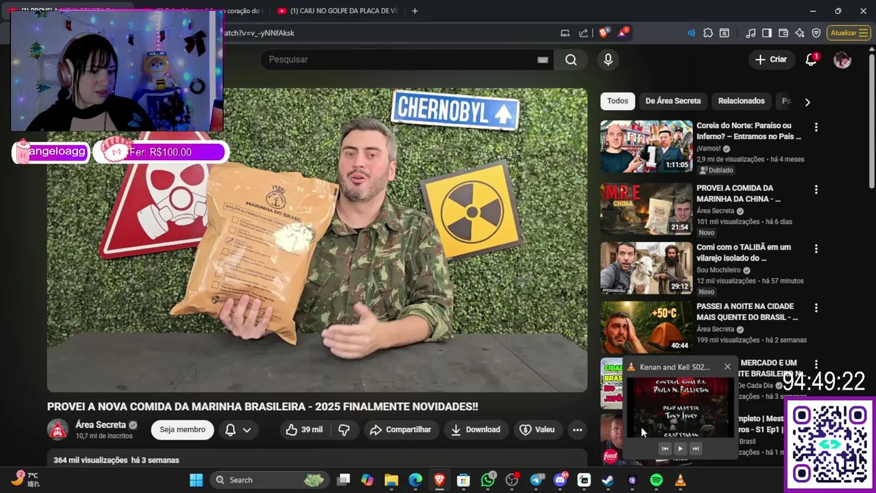Open the browser extensions puzzle icon

click(x=708, y=33)
